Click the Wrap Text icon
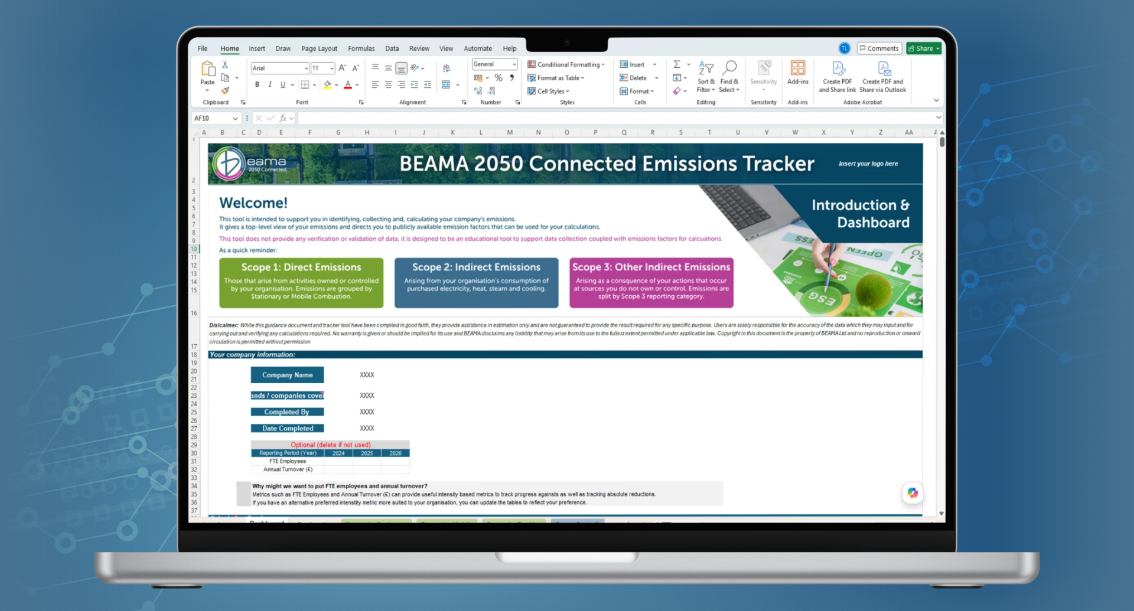 pyautogui.click(x=447, y=68)
